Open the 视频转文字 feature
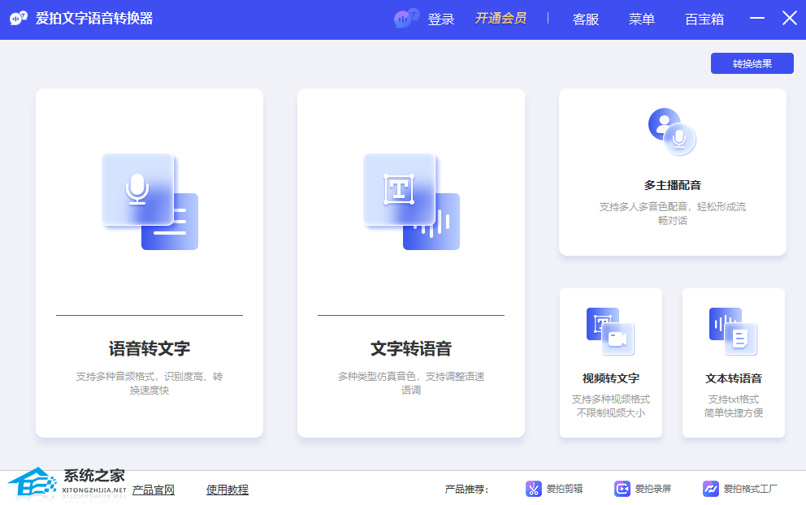The height and width of the screenshot is (505, 806). (x=611, y=378)
